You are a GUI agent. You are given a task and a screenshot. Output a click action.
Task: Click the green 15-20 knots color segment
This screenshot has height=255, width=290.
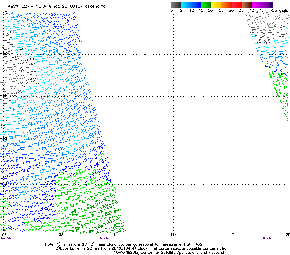click(206, 5)
